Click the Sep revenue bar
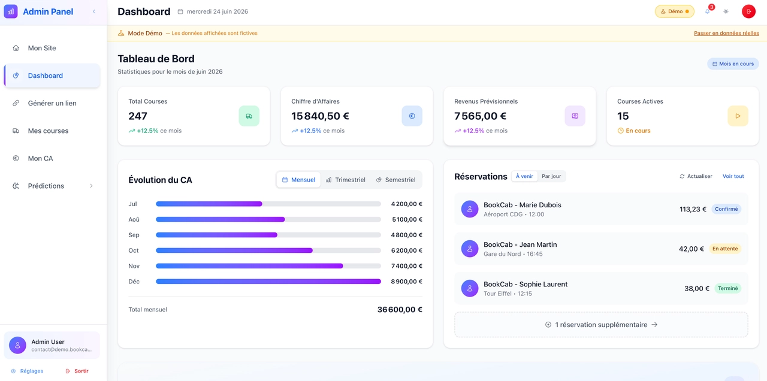The height and width of the screenshot is (381, 767). tap(268, 235)
